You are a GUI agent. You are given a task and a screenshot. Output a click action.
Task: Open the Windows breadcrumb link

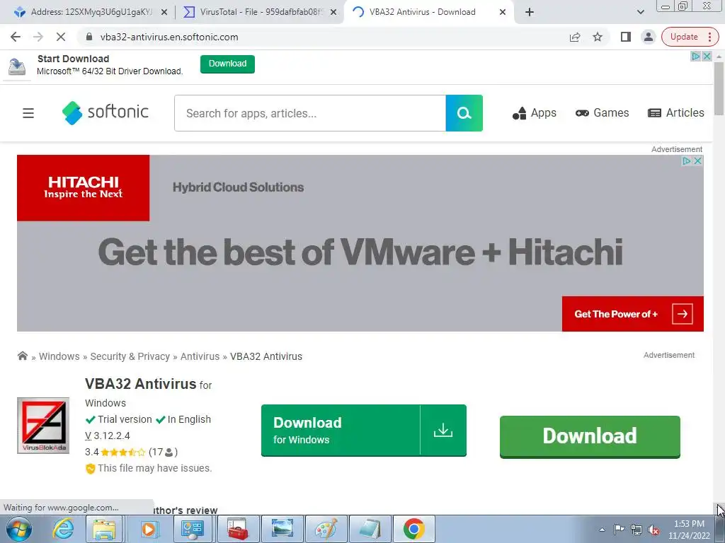pyautogui.click(x=59, y=356)
